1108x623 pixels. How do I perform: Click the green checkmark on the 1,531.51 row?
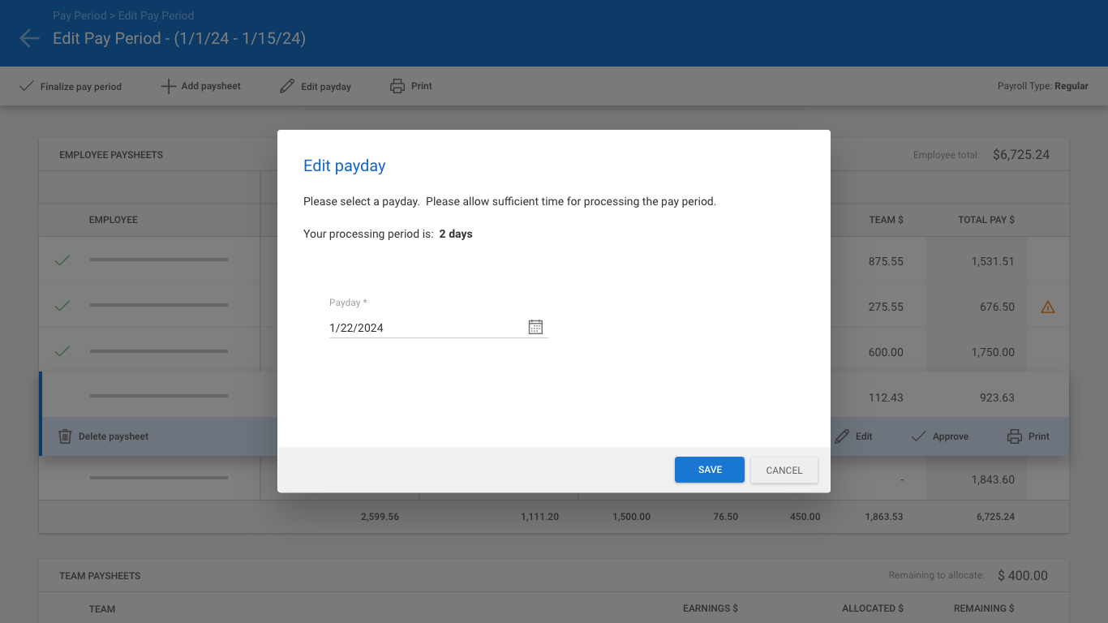click(62, 260)
